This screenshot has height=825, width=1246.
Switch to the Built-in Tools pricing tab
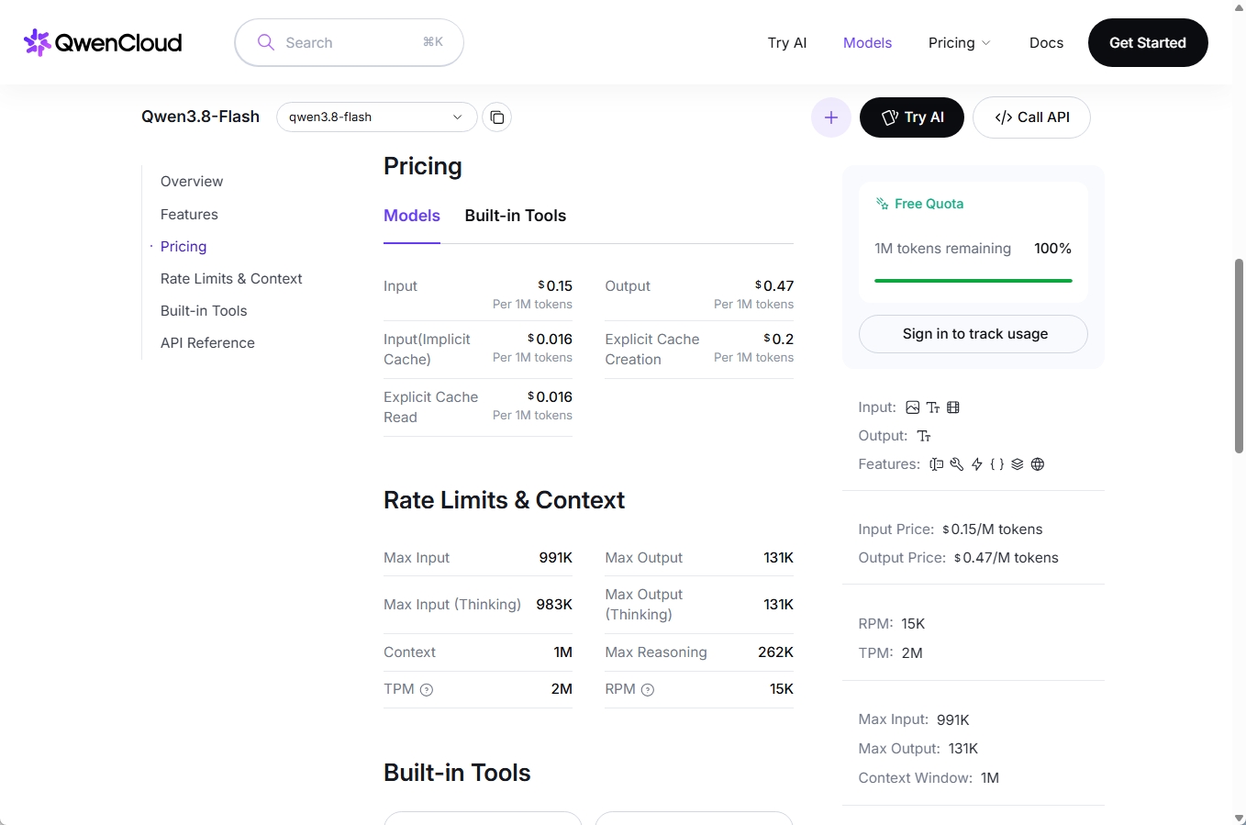[516, 216]
